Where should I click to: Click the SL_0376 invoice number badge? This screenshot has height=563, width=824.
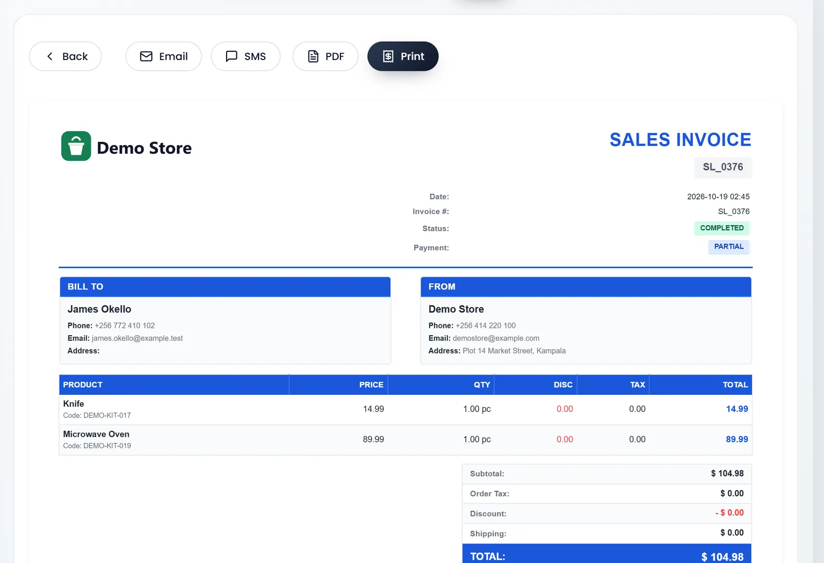pyautogui.click(x=723, y=167)
